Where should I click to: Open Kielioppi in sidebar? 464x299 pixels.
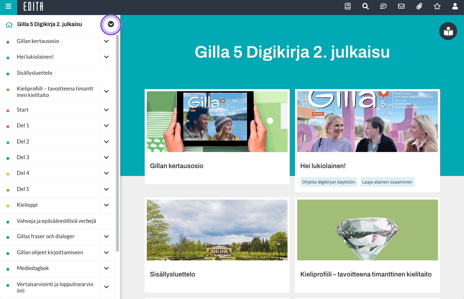click(27, 205)
